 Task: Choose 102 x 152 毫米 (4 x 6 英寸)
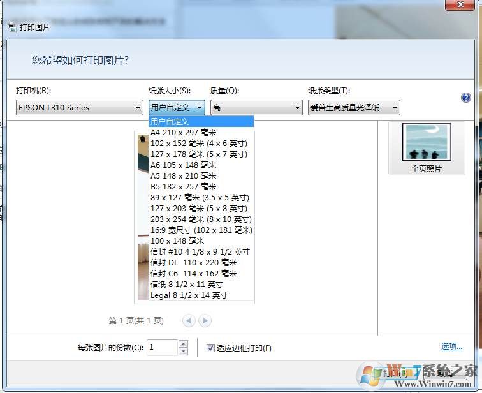pyautogui.click(x=201, y=144)
